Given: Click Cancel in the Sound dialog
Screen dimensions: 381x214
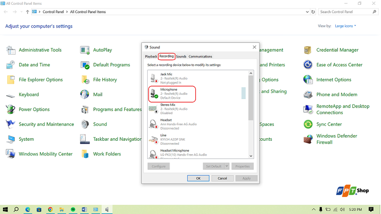Looking at the screenshot, I should point(222,178).
